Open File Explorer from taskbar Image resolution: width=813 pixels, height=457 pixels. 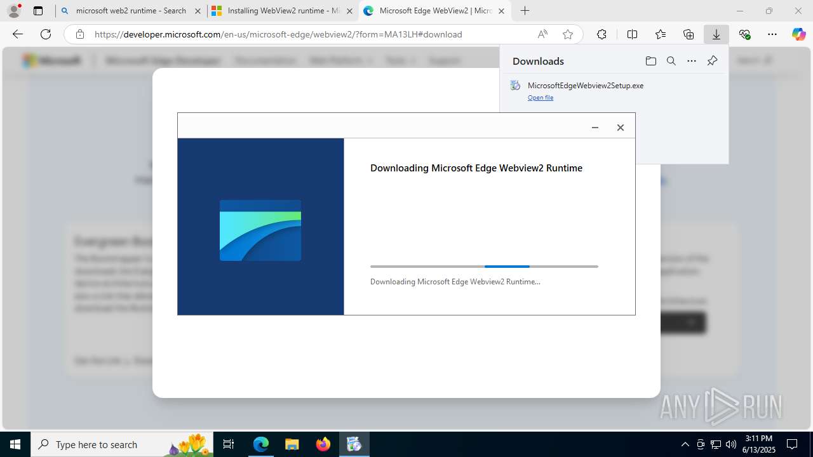click(292, 444)
